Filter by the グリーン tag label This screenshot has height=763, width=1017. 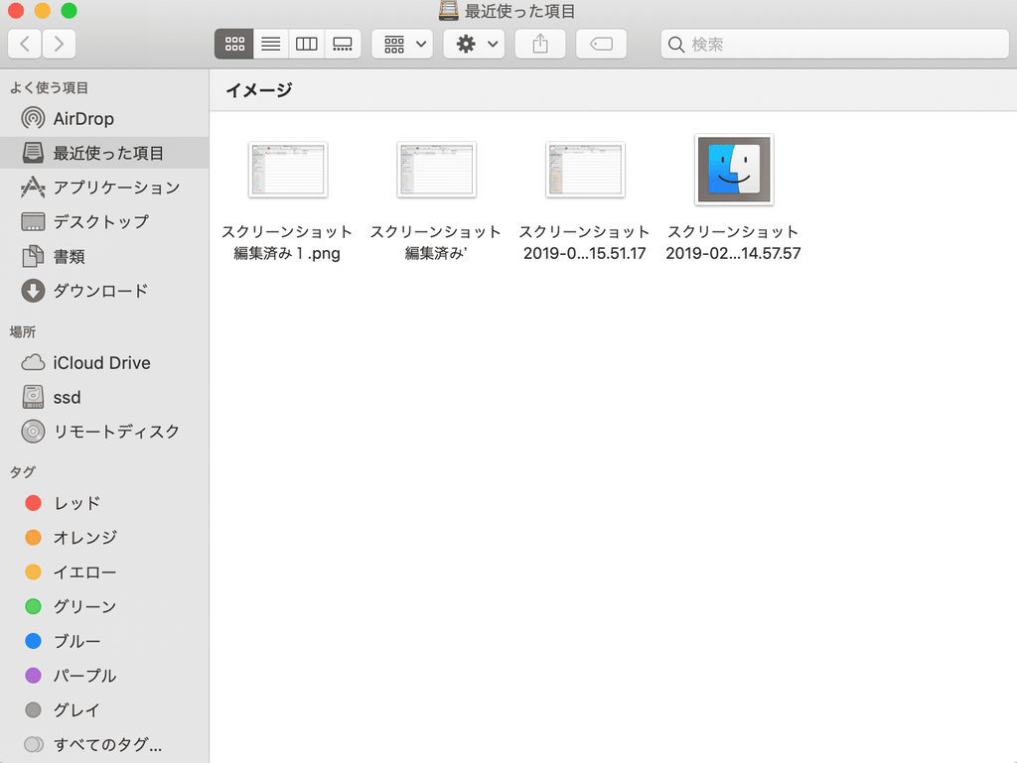click(x=85, y=606)
